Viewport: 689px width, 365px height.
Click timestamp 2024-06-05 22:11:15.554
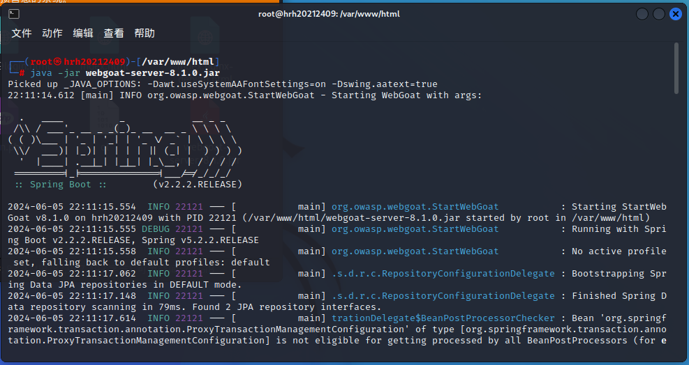click(72, 207)
